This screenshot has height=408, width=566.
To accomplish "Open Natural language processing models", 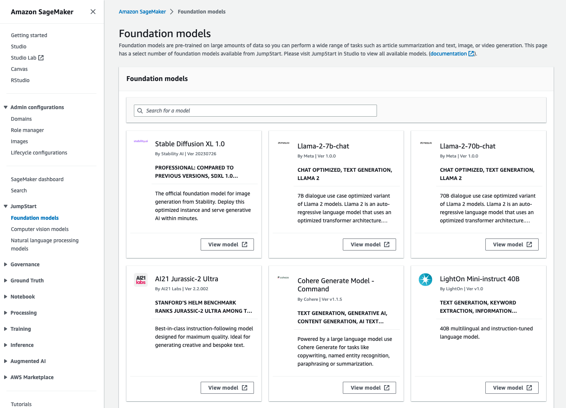I will tap(45, 244).
